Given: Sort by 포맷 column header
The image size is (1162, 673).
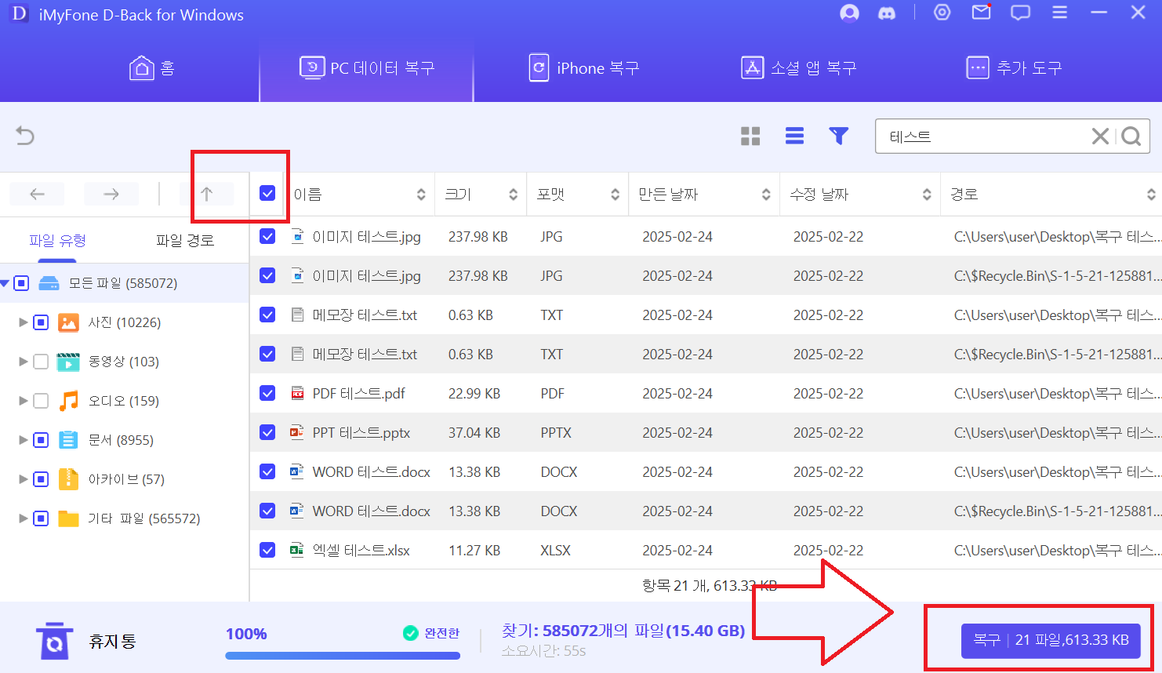Looking at the screenshot, I should coord(577,195).
